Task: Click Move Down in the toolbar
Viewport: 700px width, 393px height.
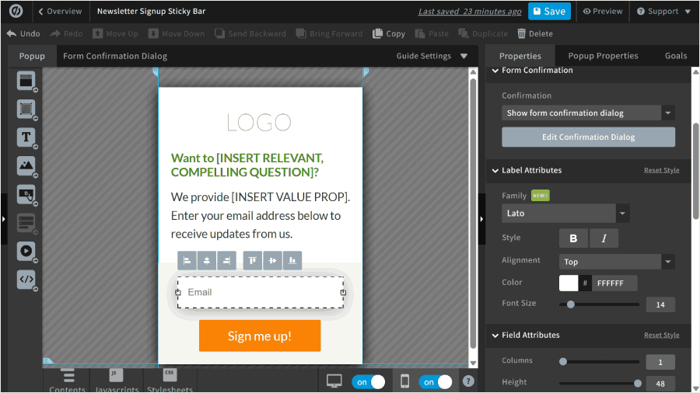Action: (x=177, y=34)
